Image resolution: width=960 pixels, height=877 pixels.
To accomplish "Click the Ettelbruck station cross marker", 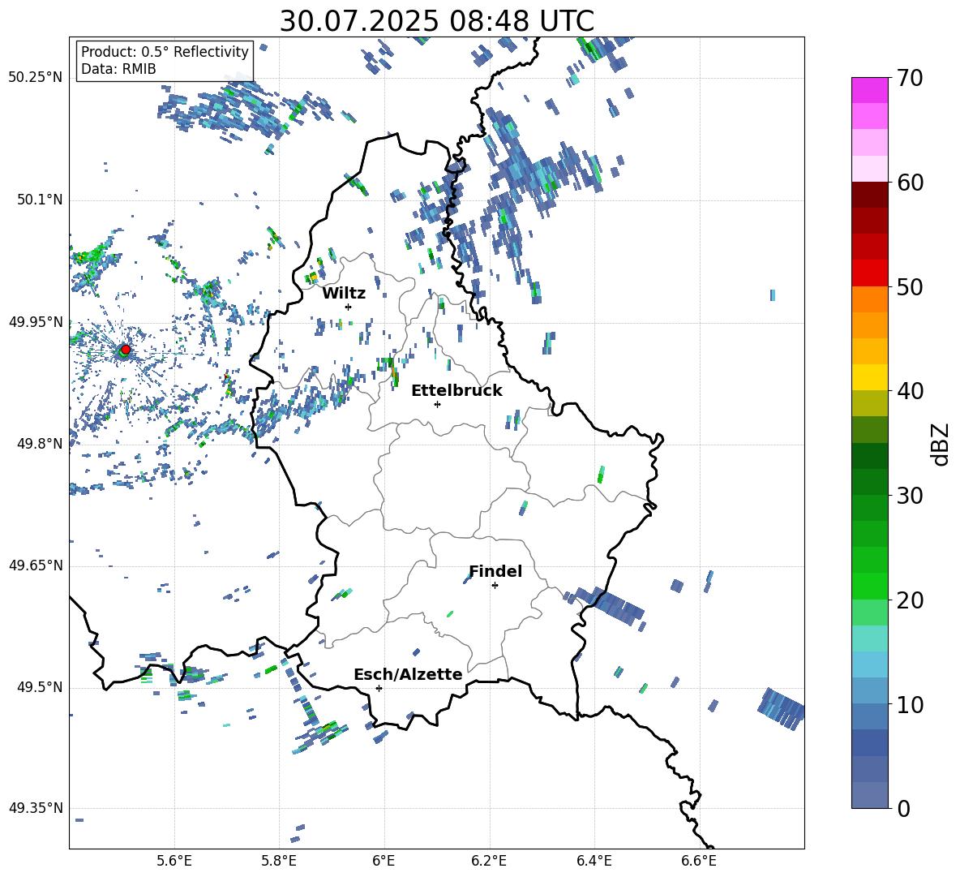I will 437,404.
